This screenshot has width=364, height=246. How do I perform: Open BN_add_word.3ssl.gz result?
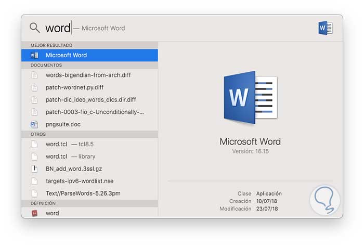(x=89, y=169)
